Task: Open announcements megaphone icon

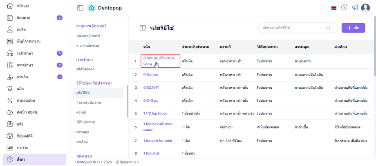Action: pos(355,8)
